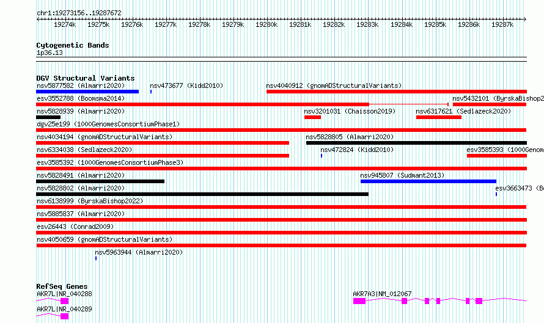Select the red nsv3201031 variant bar
This screenshot has width=544, height=323.
tap(312, 117)
